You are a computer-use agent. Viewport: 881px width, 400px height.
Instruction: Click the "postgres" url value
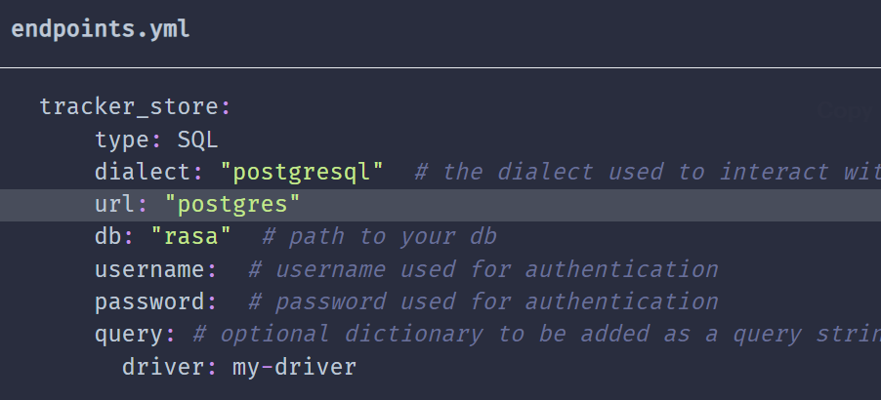point(232,205)
